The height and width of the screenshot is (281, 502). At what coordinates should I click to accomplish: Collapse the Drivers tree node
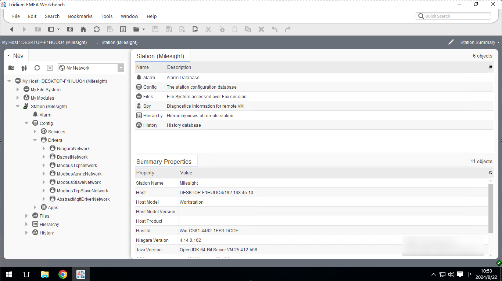point(35,140)
